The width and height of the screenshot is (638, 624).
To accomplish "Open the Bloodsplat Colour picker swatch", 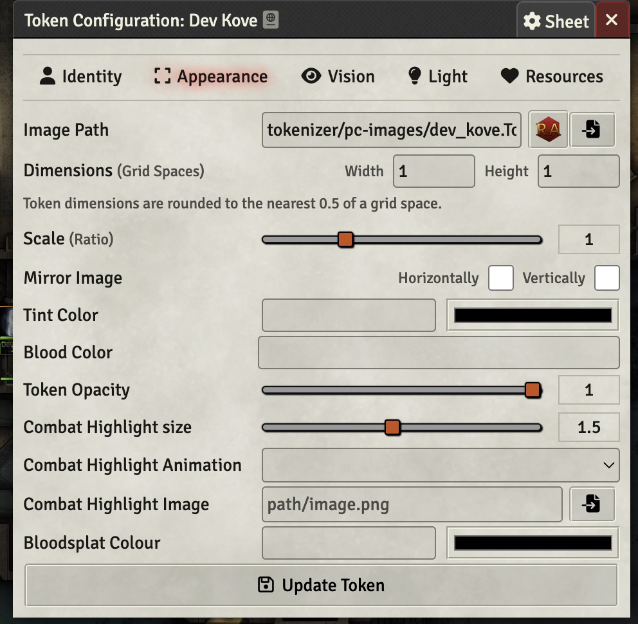I will click(533, 542).
